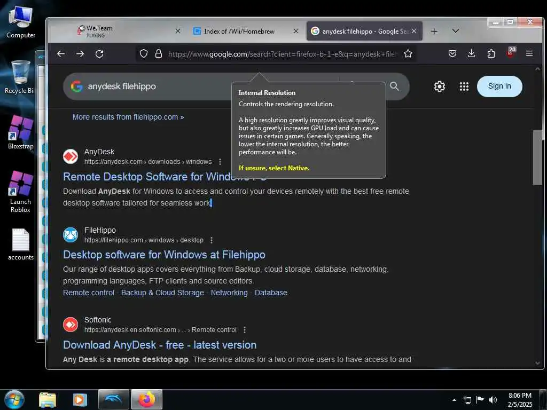
Task: Switch to Index of /Wii/Homebrew tab
Action: click(x=246, y=31)
